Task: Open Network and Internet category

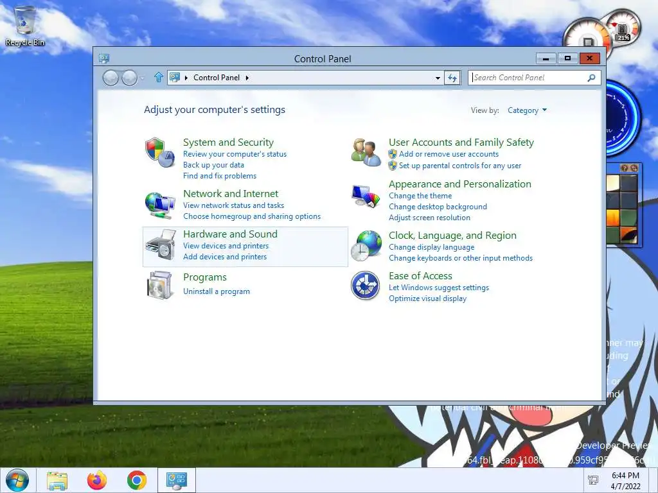Action: pyautogui.click(x=231, y=193)
